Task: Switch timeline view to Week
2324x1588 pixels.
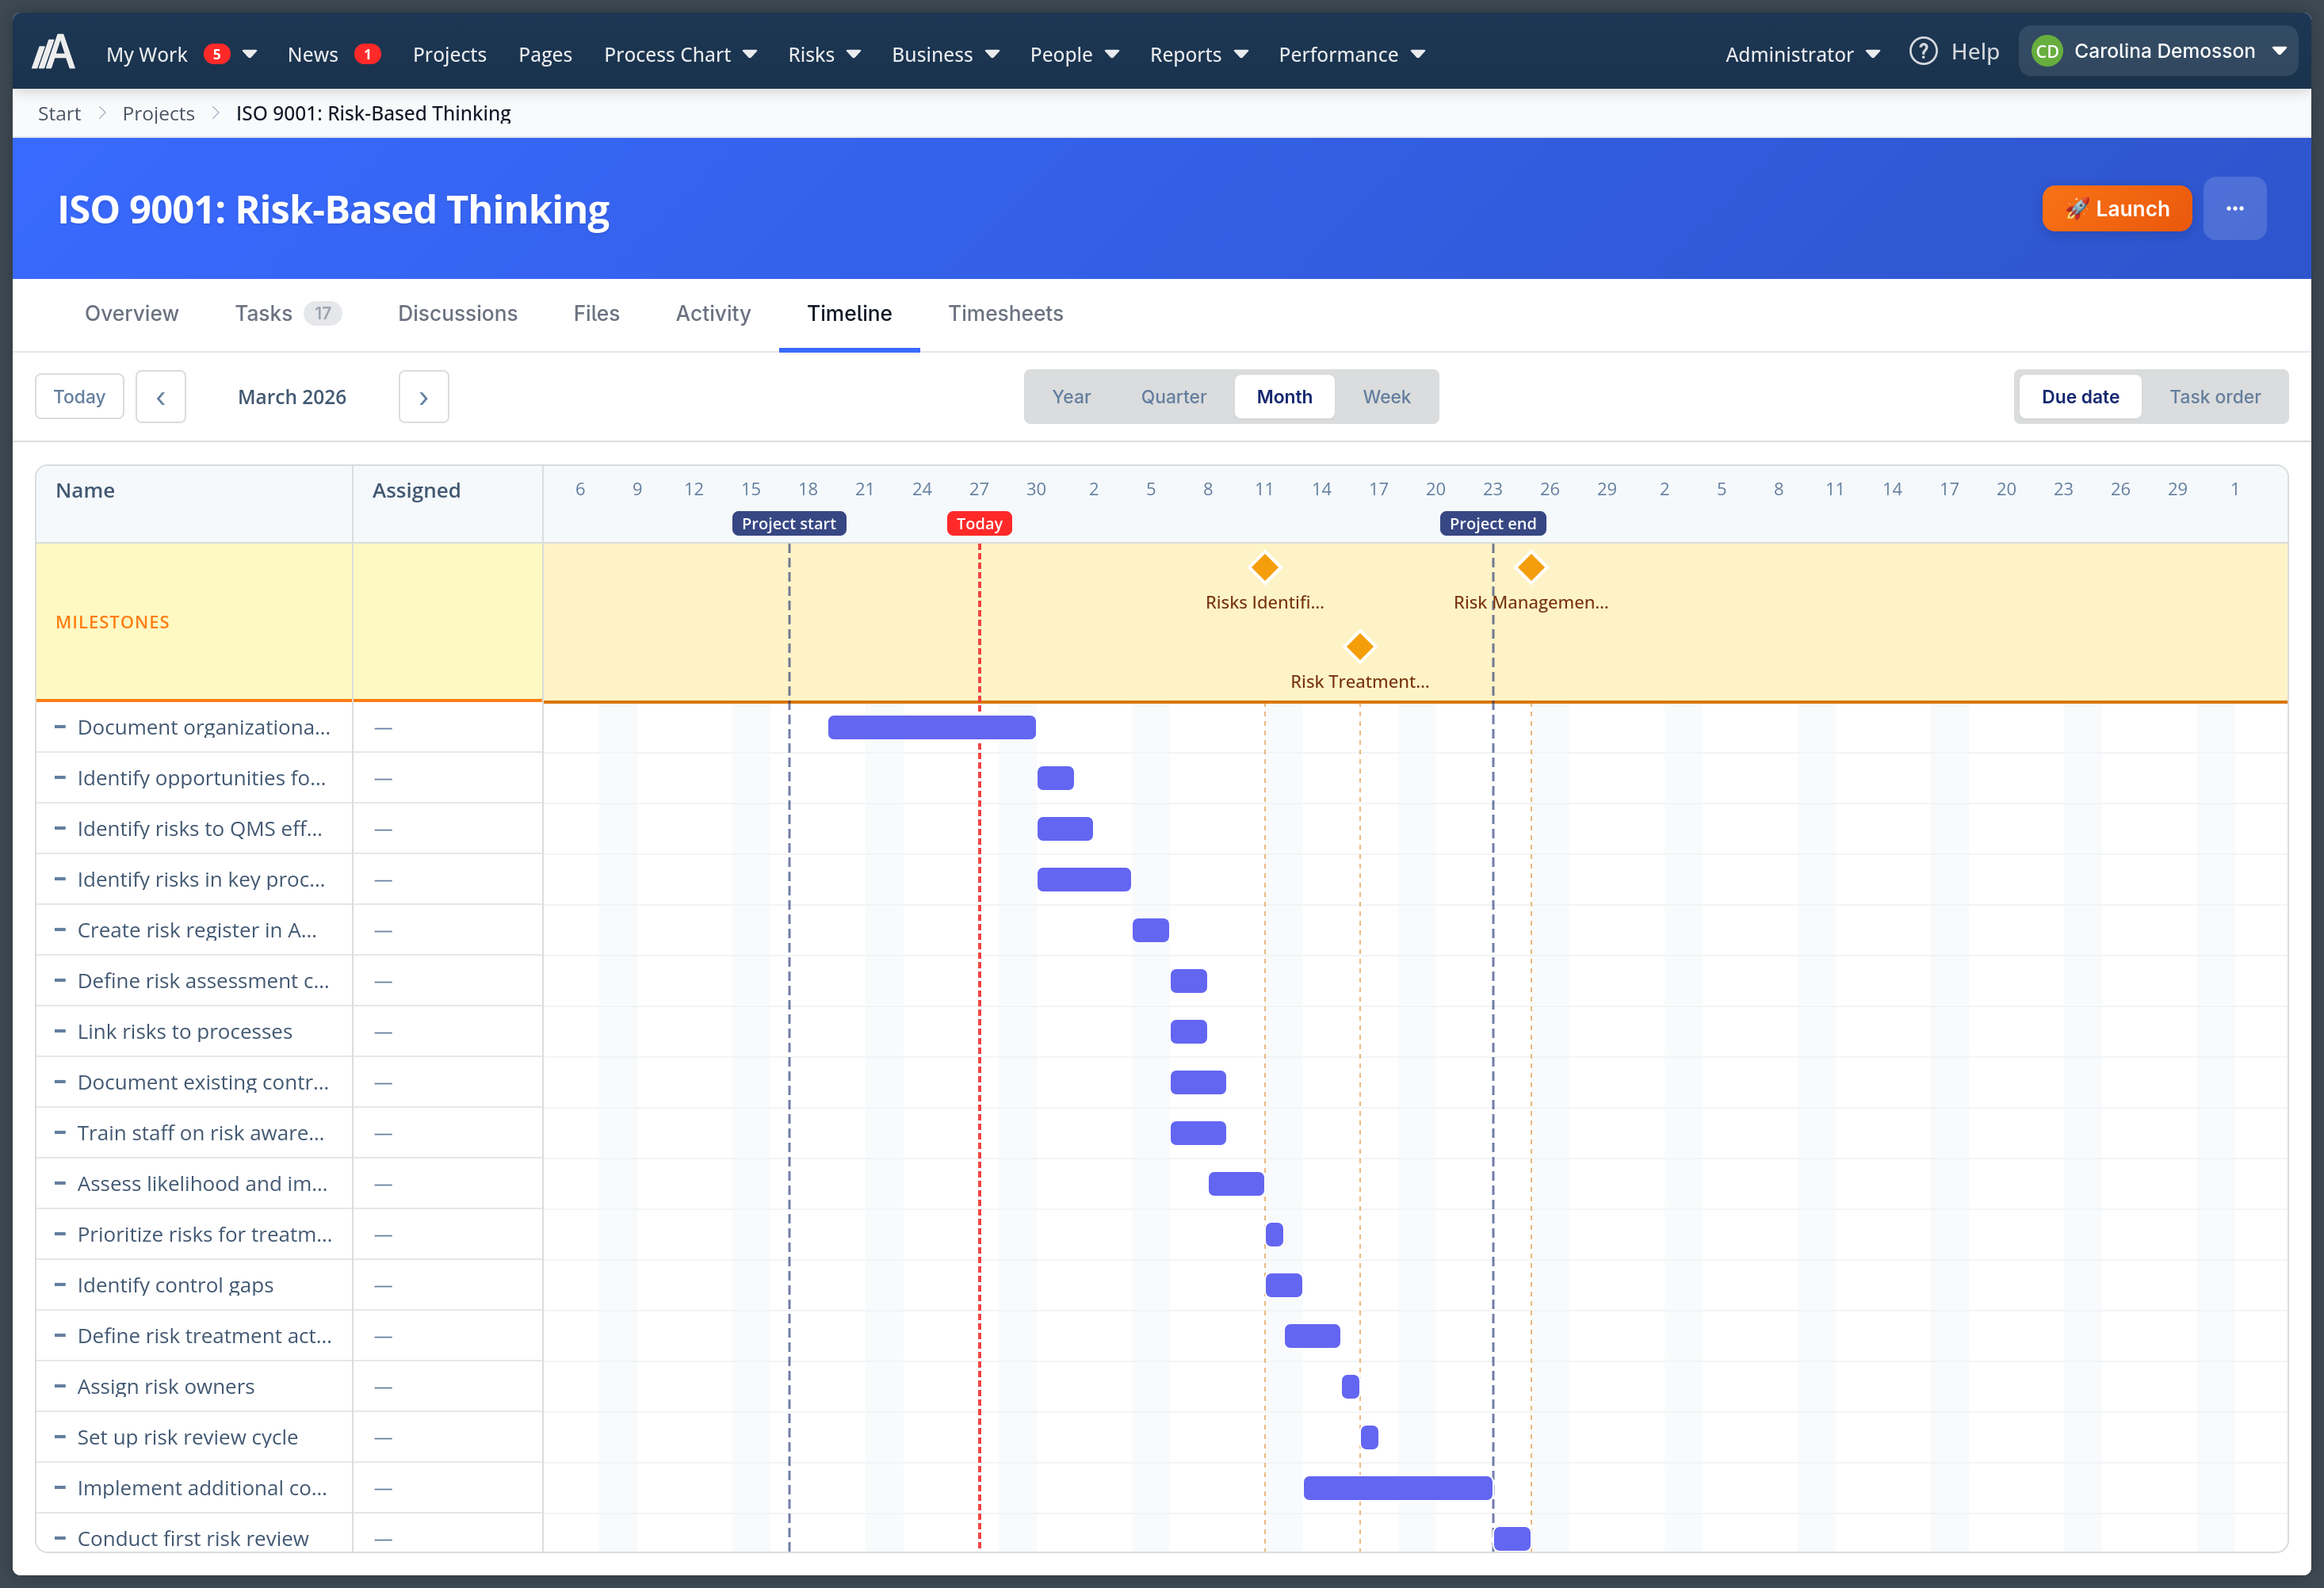Action: 1386,396
